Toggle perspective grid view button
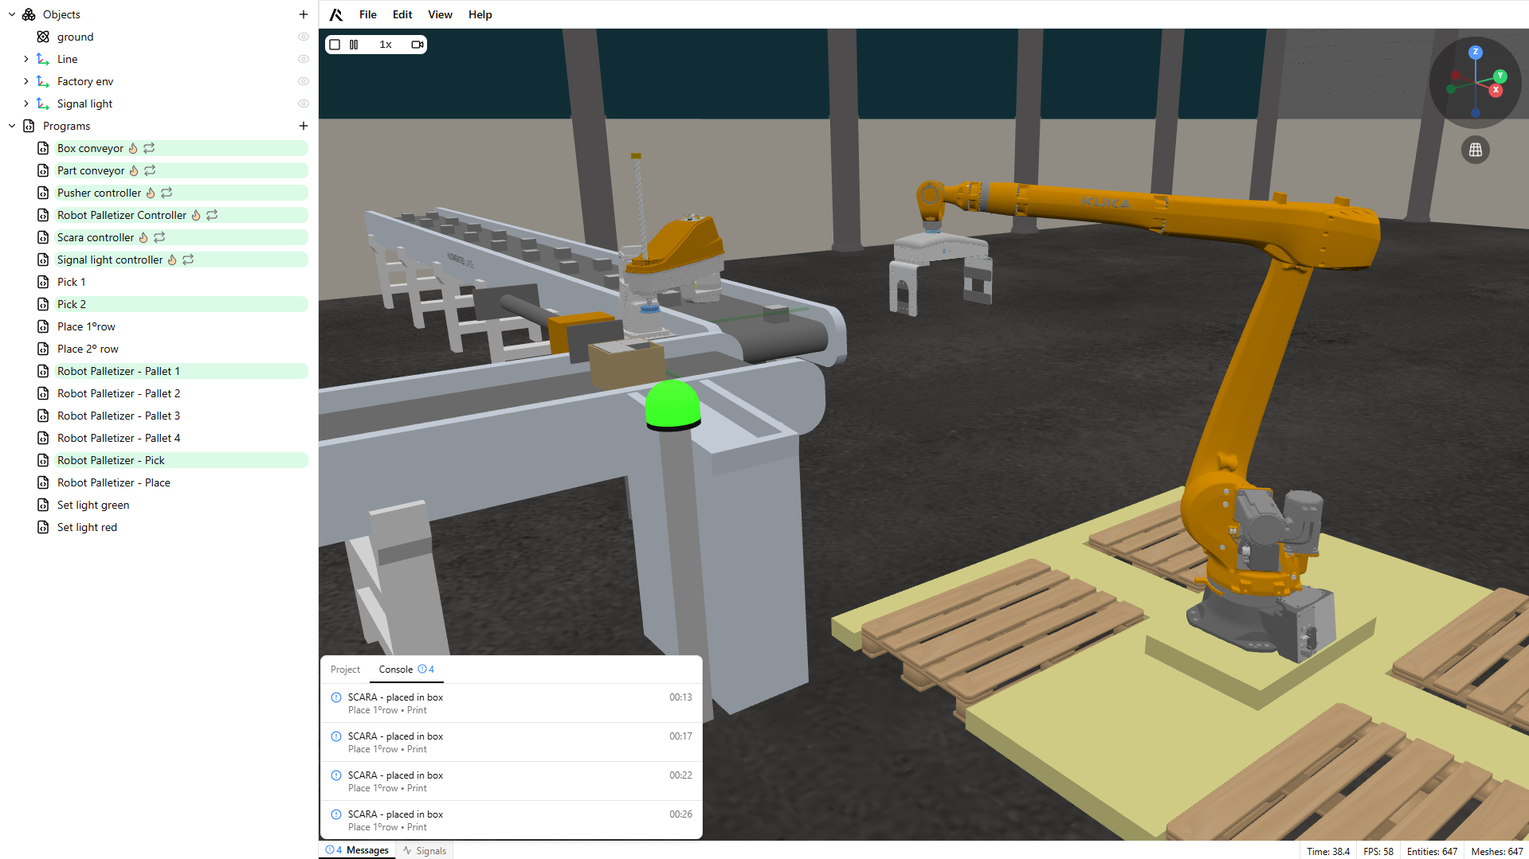The width and height of the screenshot is (1529, 859). pos(1475,150)
